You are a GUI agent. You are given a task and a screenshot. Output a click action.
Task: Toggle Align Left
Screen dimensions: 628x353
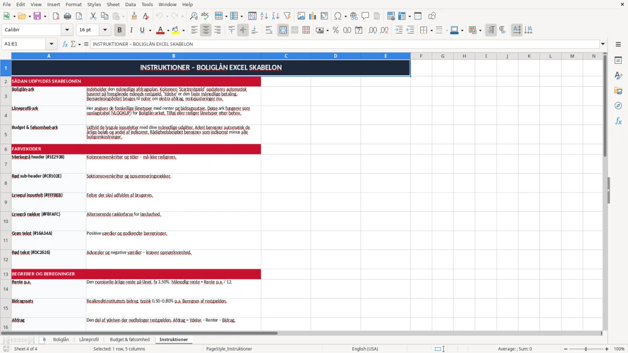pos(194,30)
